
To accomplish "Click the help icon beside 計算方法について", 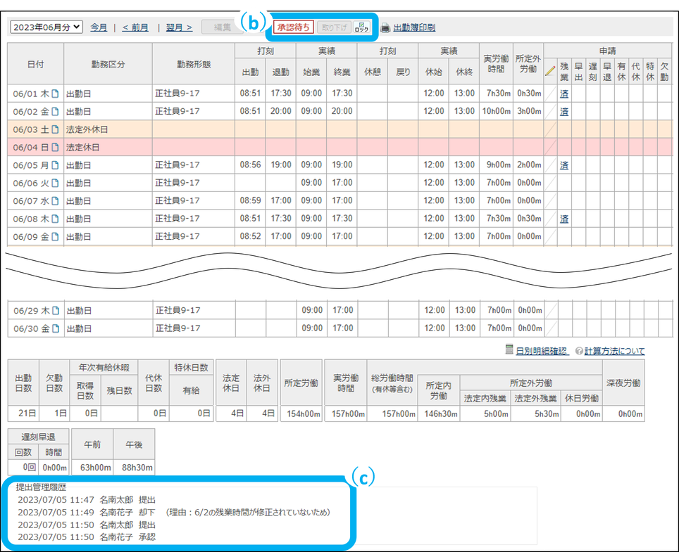I will pos(578,351).
